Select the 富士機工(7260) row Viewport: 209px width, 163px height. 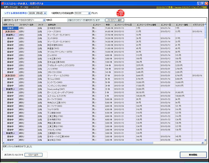coord(103,140)
